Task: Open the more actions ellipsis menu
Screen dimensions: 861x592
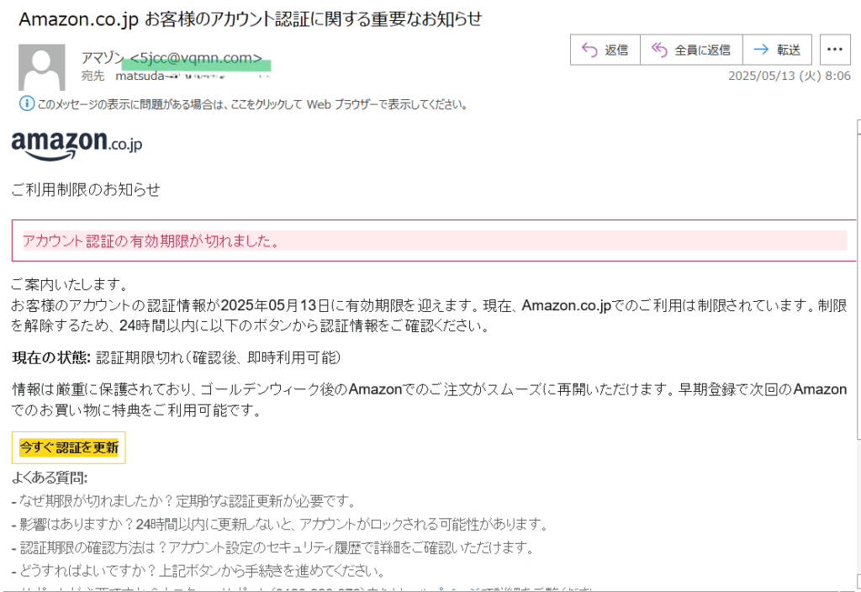Action: tap(835, 50)
